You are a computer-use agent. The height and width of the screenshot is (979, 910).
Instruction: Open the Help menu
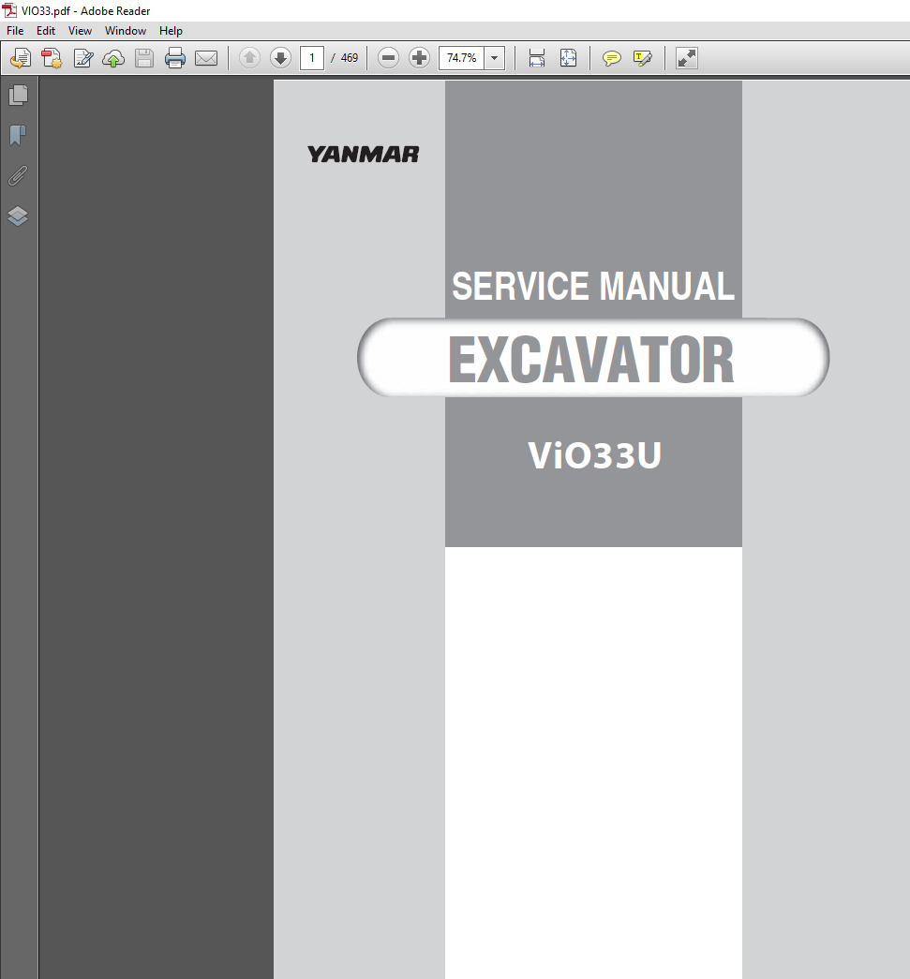point(171,31)
